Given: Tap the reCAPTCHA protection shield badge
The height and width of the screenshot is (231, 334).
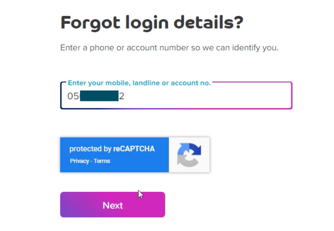Looking at the screenshot, I should pos(134,155).
